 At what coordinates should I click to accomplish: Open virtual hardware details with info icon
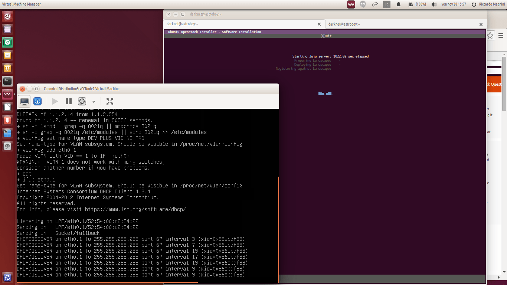tap(37, 101)
